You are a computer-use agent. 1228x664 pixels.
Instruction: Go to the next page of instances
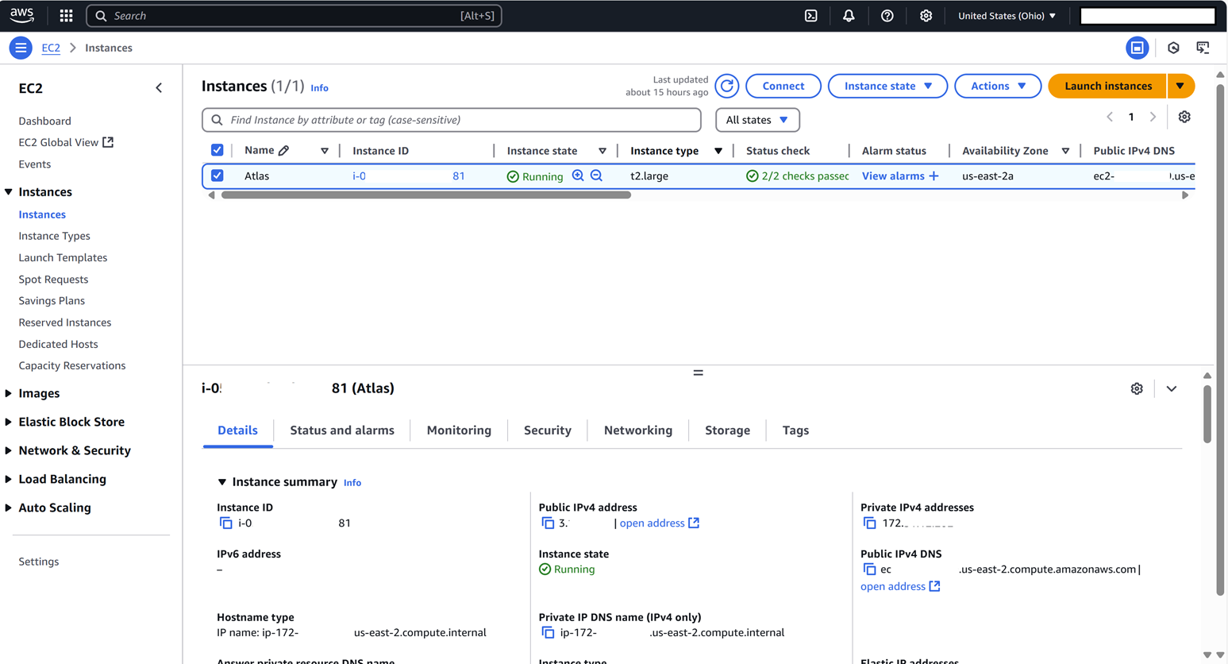point(1153,118)
